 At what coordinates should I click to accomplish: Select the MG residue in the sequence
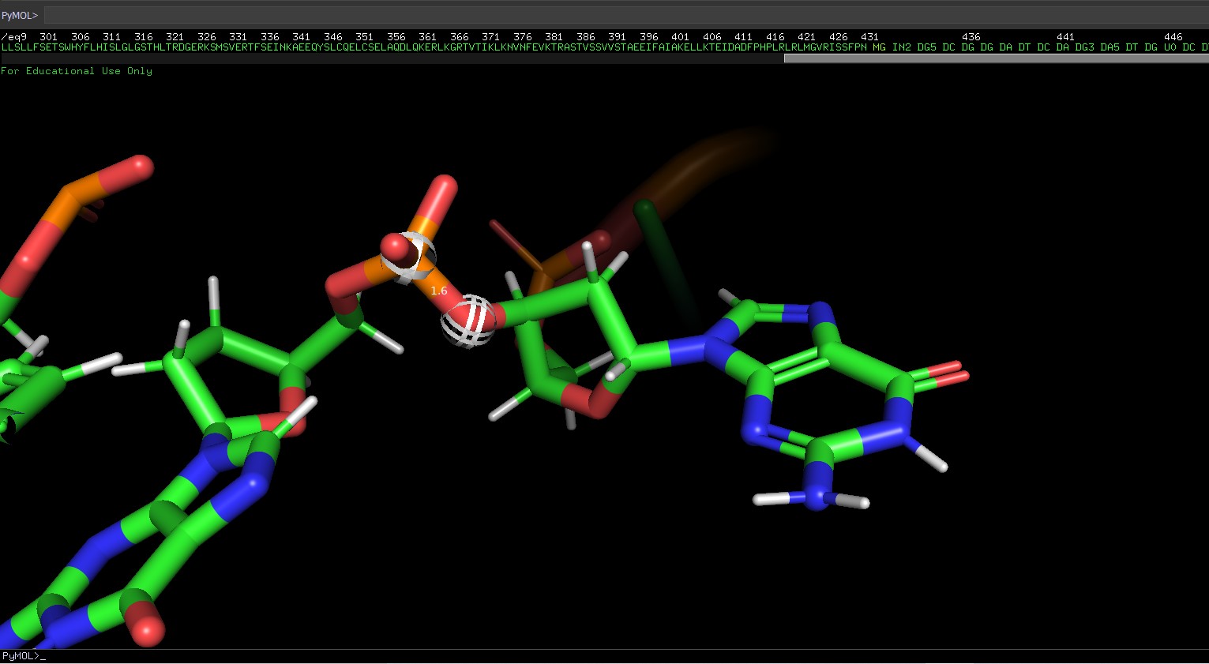point(879,47)
